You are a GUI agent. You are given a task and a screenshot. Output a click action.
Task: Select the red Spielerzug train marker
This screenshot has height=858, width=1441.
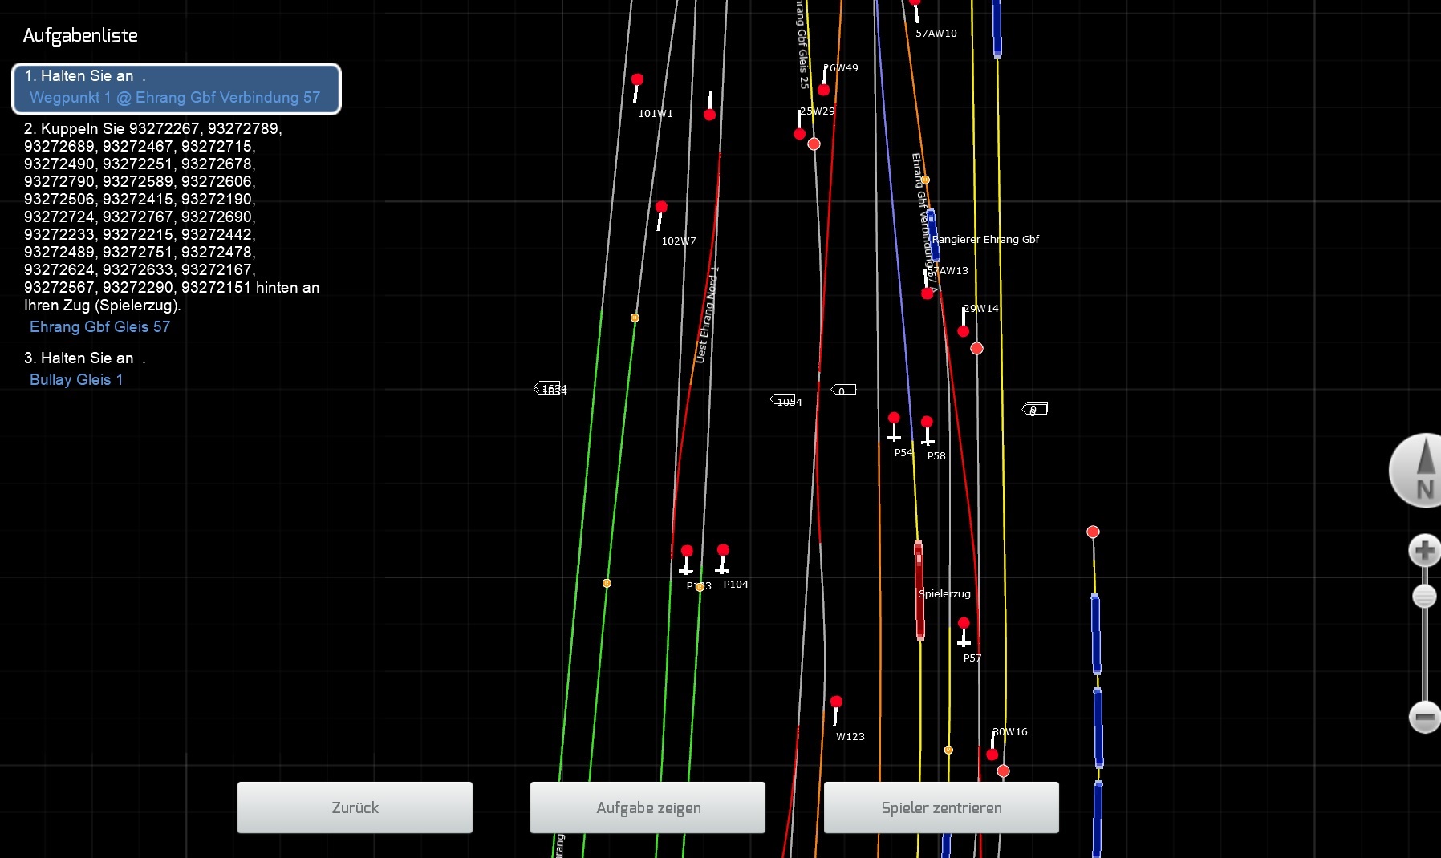(x=919, y=590)
